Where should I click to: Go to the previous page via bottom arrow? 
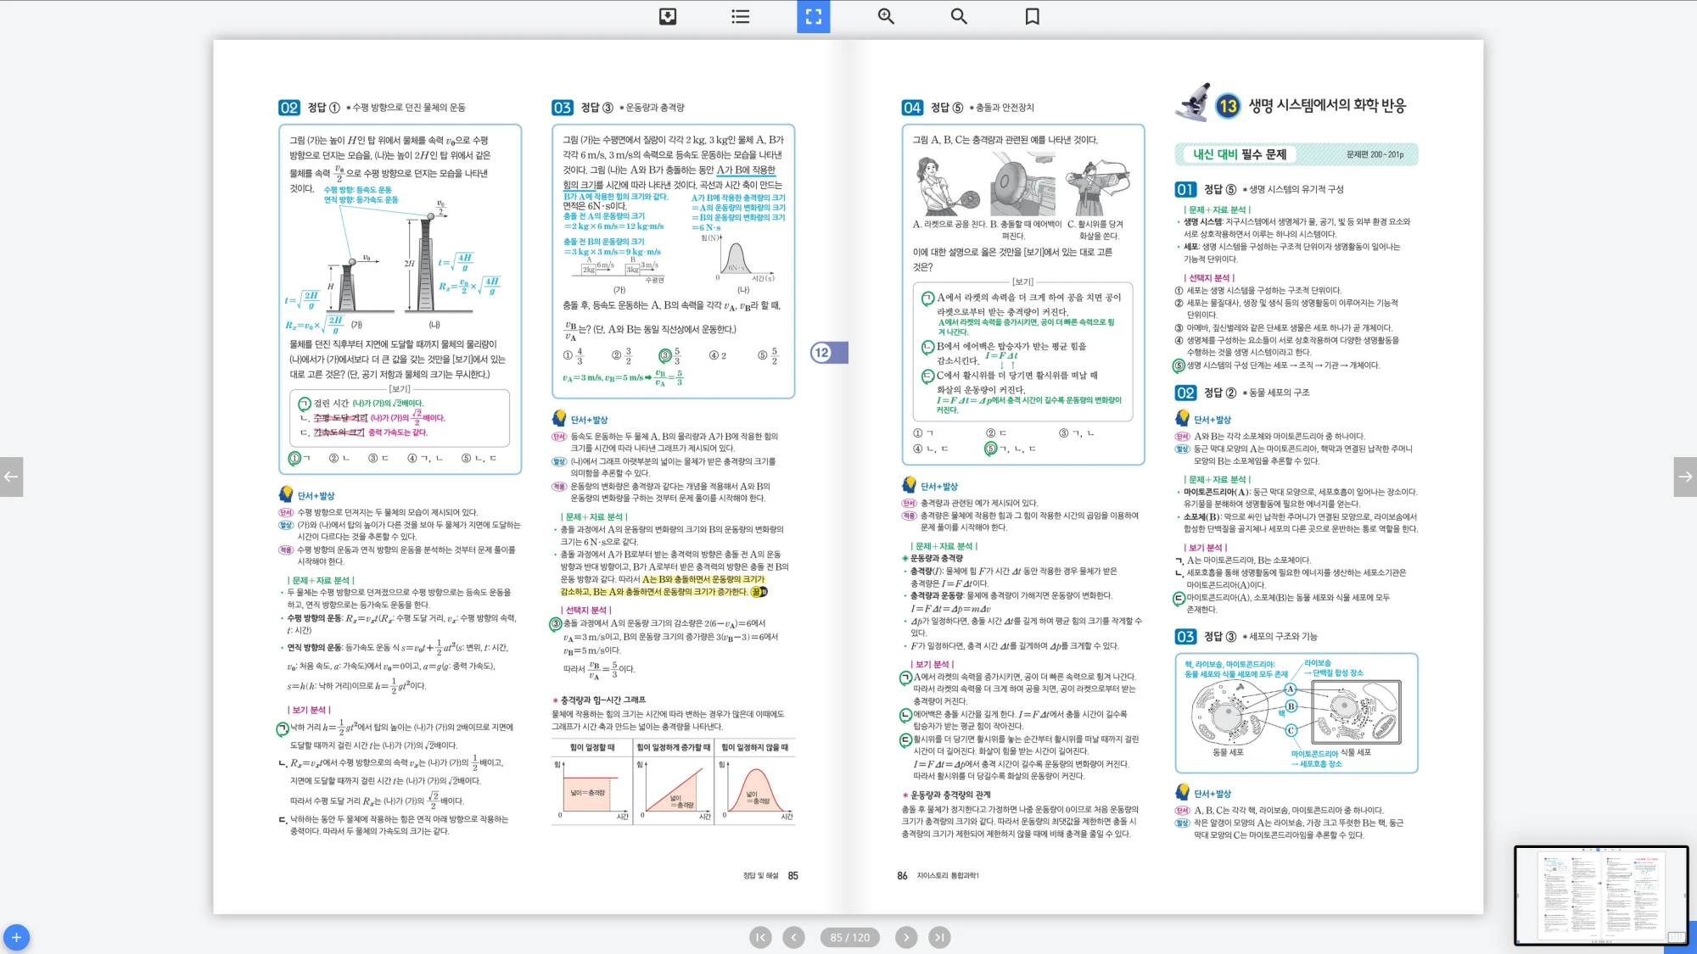tap(793, 937)
